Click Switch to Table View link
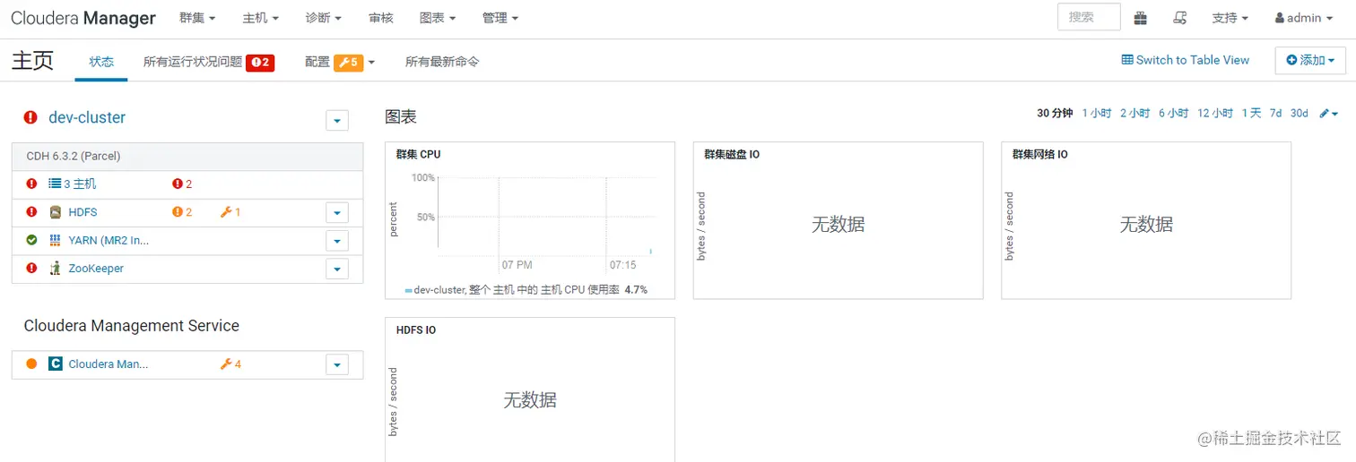This screenshot has height=462, width=1356. pos(1186,60)
